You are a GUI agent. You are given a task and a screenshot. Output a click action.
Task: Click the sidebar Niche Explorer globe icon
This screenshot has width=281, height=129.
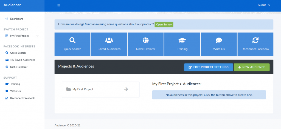point(7,67)
